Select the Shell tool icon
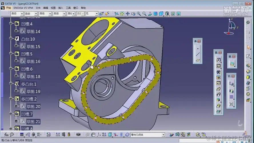The image size is (254, 143). coord(248,83)
